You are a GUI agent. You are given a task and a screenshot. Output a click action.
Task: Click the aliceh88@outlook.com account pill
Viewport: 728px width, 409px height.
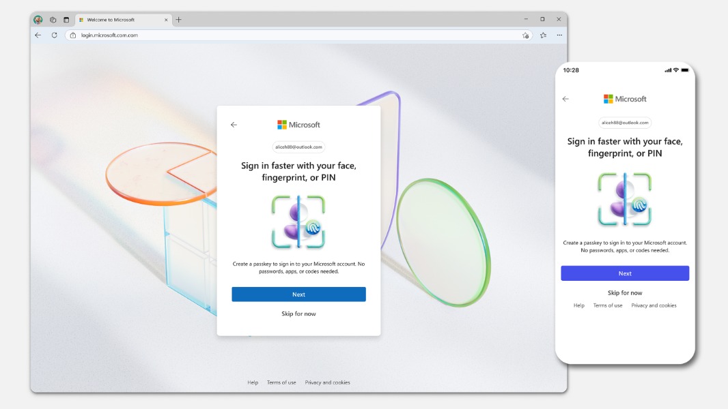(x=299, y=147)
